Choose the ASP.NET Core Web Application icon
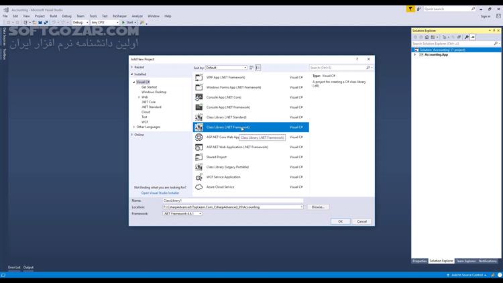Screen dimensions: 503x283 (199, 137)
